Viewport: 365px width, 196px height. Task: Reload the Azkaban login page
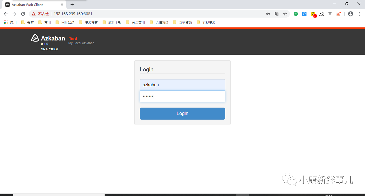(x=23, y=14)
